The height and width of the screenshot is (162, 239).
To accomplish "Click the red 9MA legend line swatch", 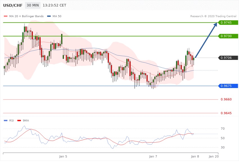I will tap(19, 120).
